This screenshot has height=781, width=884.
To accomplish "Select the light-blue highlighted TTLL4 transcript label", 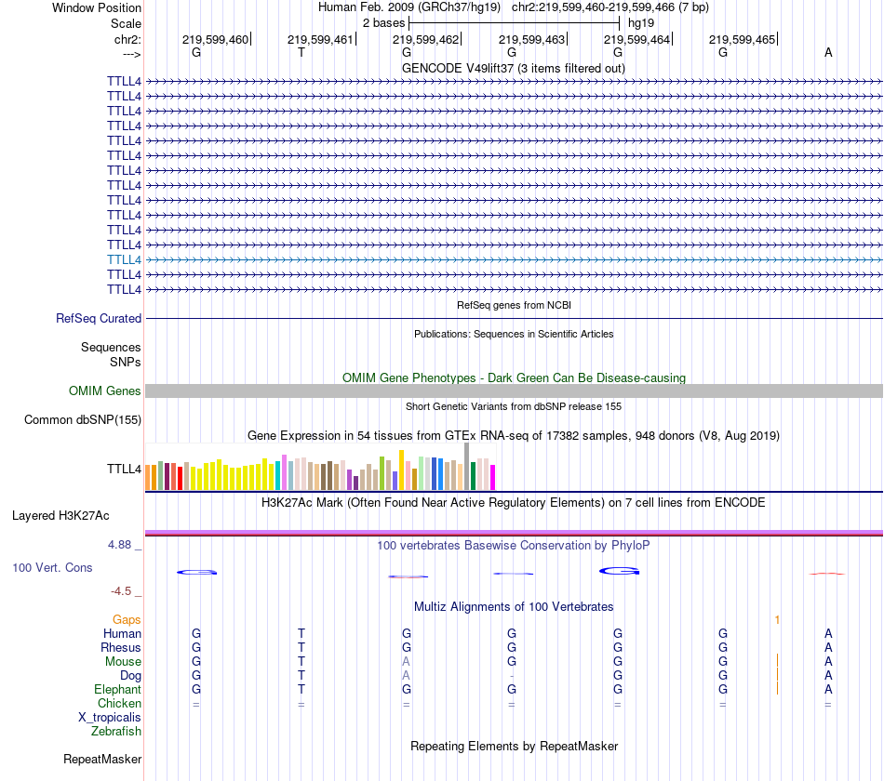I will [x=124, y=259].
